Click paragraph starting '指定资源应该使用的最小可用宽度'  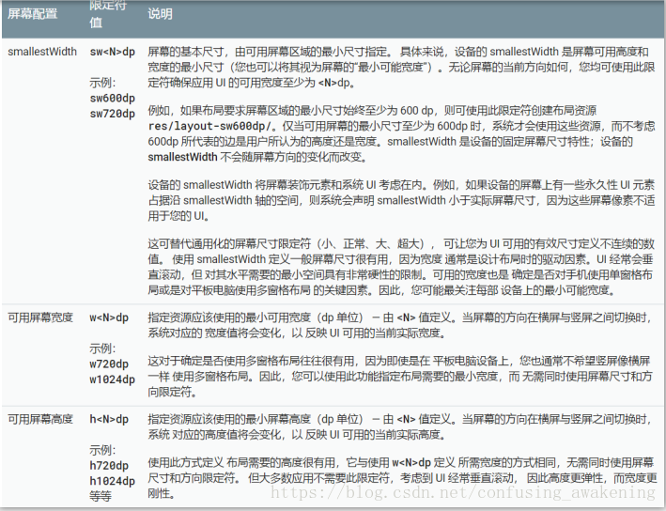[399, 325]
